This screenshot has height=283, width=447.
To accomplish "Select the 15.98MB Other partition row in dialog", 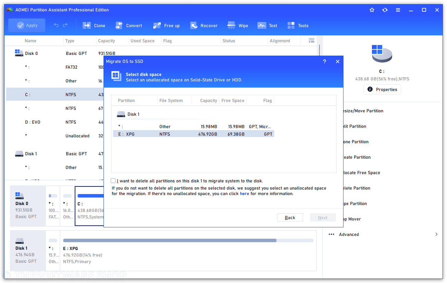I will click(x=194, y=126).
